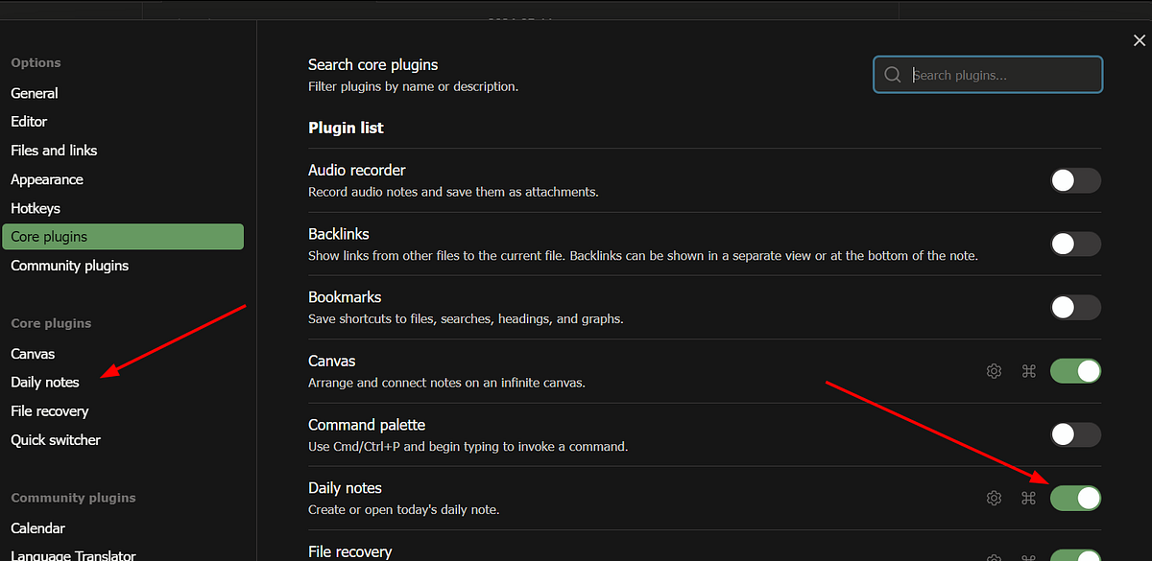
Task: Disable the Daily notes plugin toggle
Action: pyautogui.click(x=1075, y=498)
